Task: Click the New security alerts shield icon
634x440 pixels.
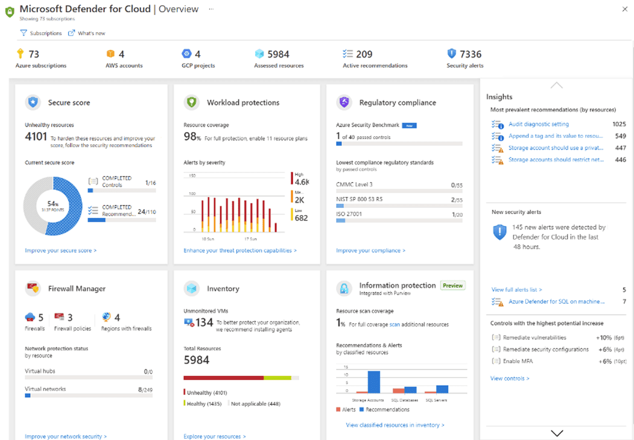Action: (499, 232)
